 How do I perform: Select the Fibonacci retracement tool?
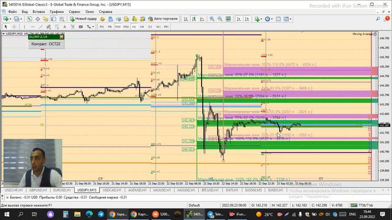click(57, 27)
